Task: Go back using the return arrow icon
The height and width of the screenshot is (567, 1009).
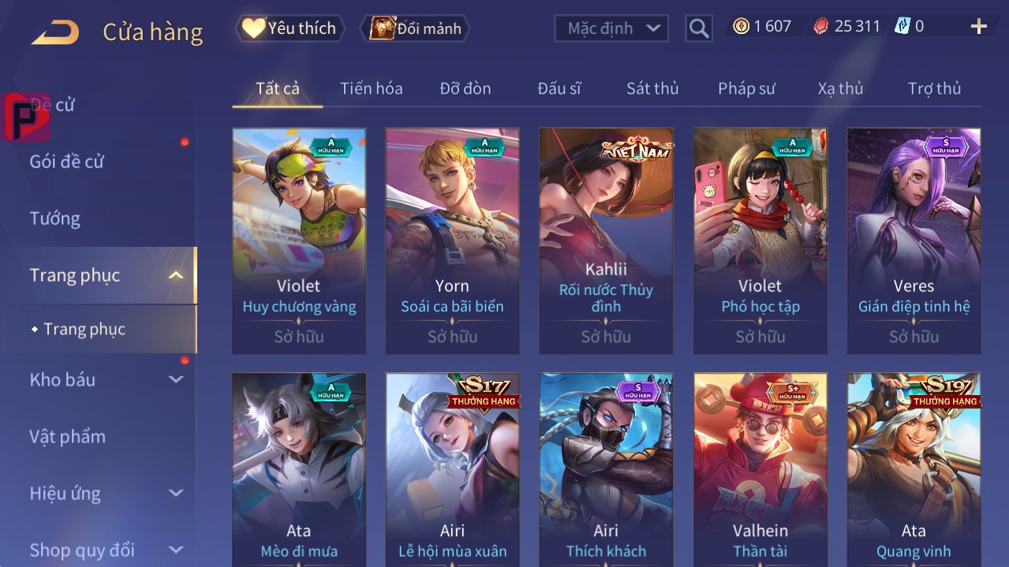Action: pyautogui.click(x=55, y=32)
